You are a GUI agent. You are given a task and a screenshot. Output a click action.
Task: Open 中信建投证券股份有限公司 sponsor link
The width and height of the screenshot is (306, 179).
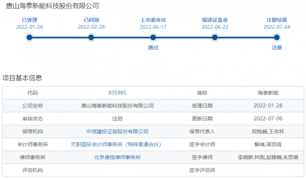coord(117,131)
